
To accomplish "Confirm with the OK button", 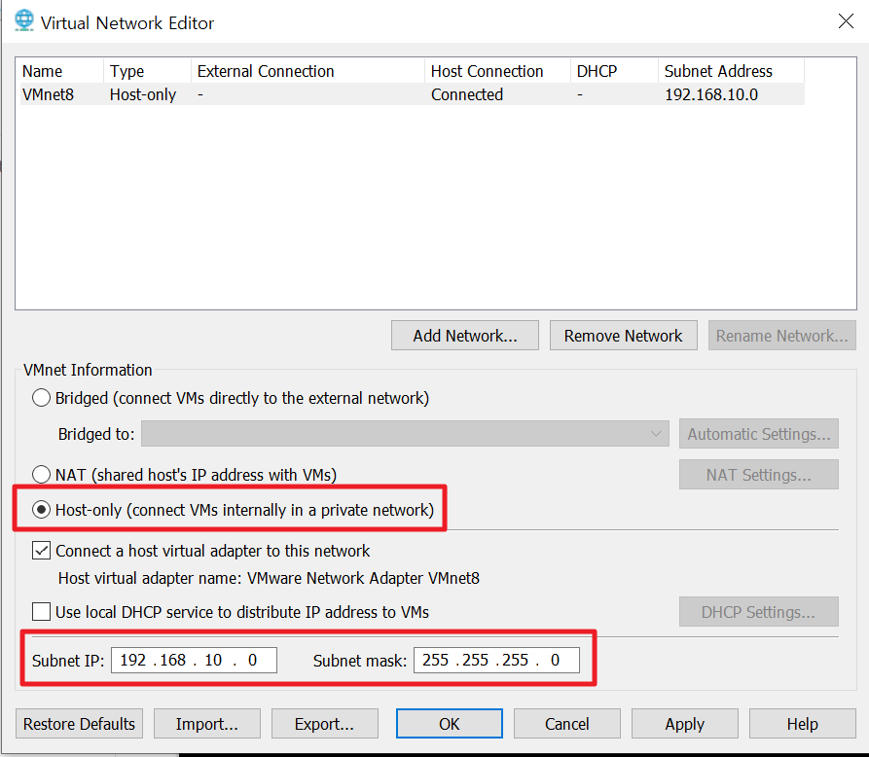I will click(x=450, y=724).
